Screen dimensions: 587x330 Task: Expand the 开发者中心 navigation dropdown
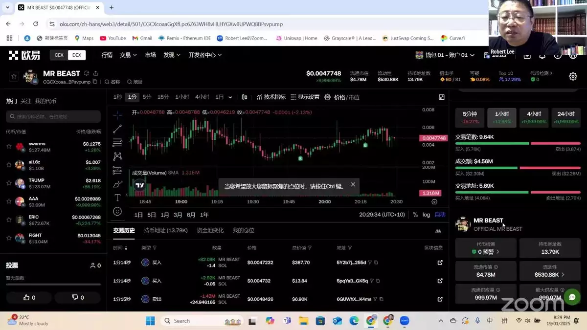tap(205, 55)
